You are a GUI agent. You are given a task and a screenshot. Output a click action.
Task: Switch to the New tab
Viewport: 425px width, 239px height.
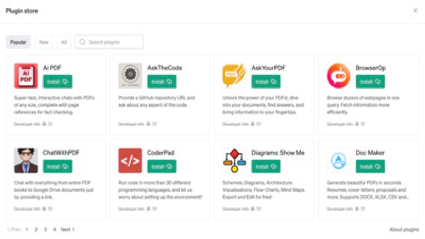pyautogui.click(x=44, y=42)
